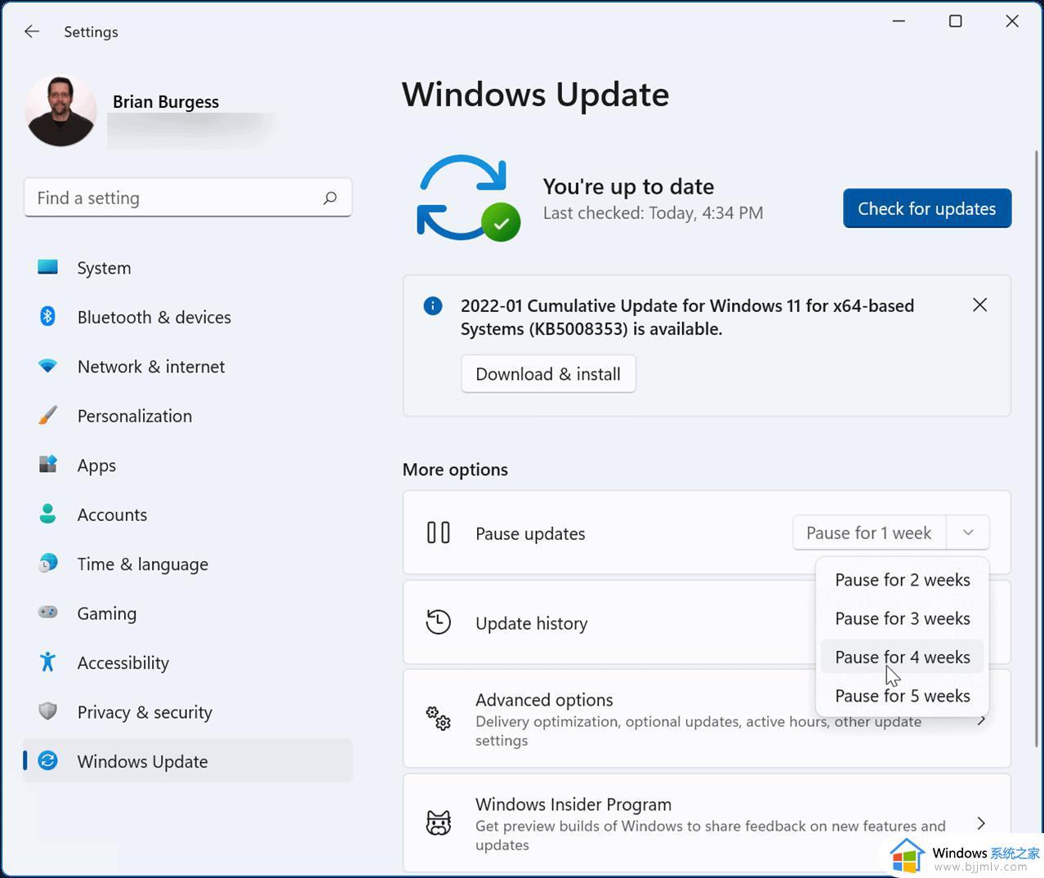Choose Pause for 5 weeks
The width and height of the screenshot is (1044, 878).
[903, 696]
